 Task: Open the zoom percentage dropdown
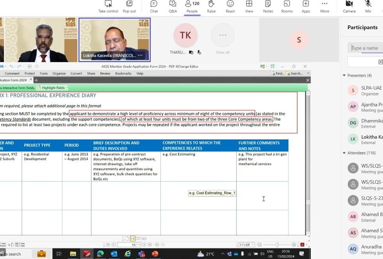pyautogui.click(x=253, y=245)
